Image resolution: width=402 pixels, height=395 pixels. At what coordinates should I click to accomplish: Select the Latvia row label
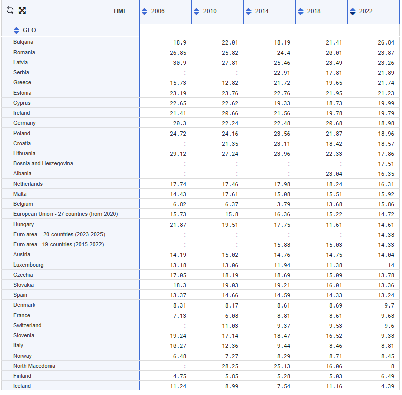point(21,62)
